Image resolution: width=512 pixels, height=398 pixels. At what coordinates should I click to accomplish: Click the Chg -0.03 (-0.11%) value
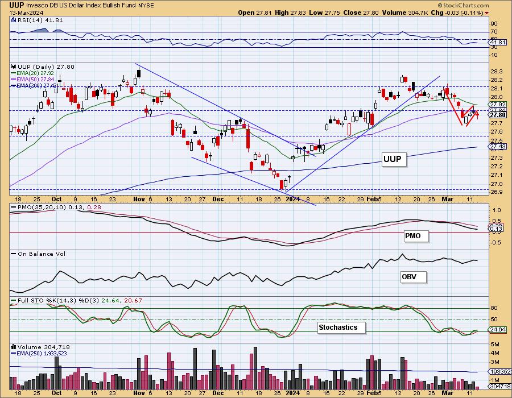tap(457, 13)
